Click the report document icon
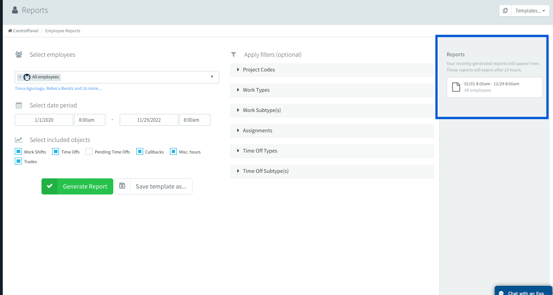The height and width of the screenshot is (295, 553). [456, 87]
